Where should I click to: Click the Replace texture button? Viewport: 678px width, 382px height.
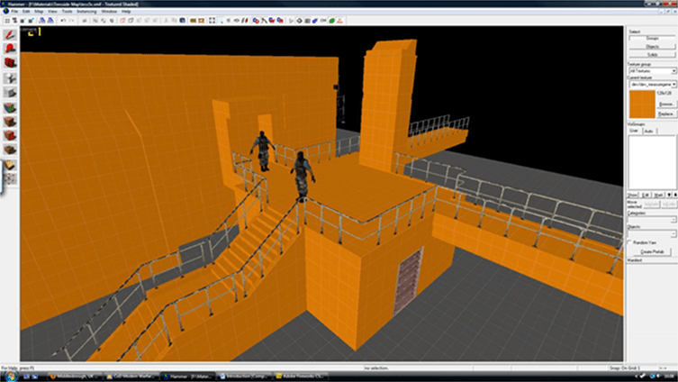[666, 114]
